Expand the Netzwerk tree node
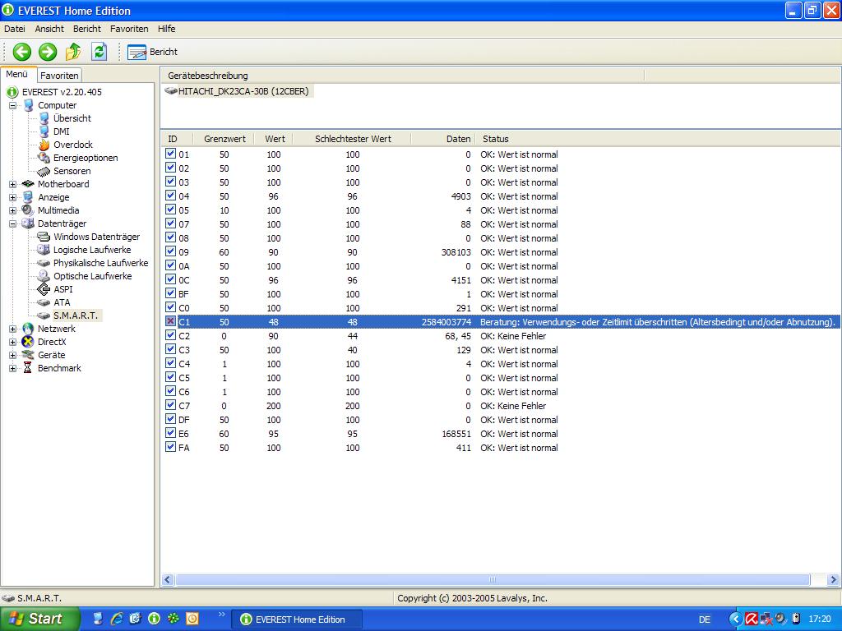 coord(13,329)
